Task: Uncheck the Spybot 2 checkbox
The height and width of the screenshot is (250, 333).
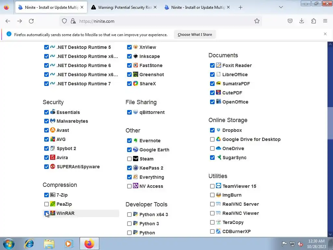Action: tap(46, 148)
